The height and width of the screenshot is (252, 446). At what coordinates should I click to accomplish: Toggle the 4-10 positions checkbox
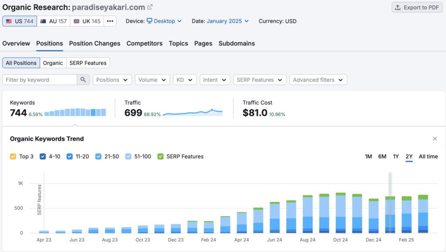coord(43,156)
